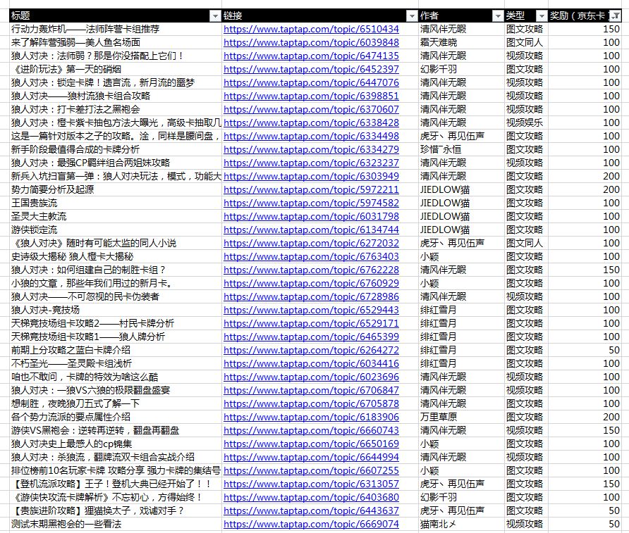629x533 pixels.
Task: Visit the topic/6398851 link
Action: coord(311,96)
